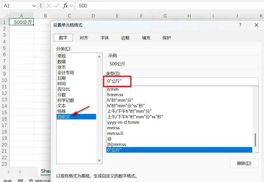This screenshot has width=264, height=182.
Task: Select category 自定义
Action: (76, 117)
